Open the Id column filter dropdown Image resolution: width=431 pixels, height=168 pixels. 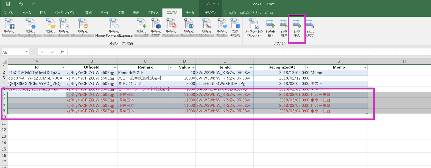[63, 68]
